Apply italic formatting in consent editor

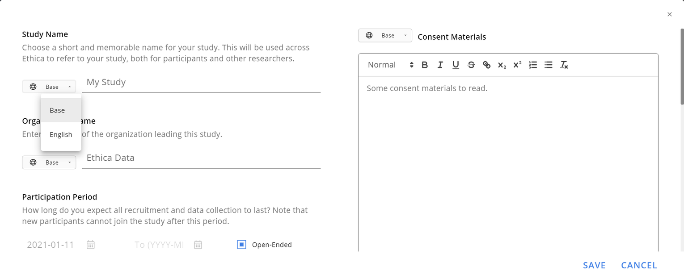(x=440, y=65)
